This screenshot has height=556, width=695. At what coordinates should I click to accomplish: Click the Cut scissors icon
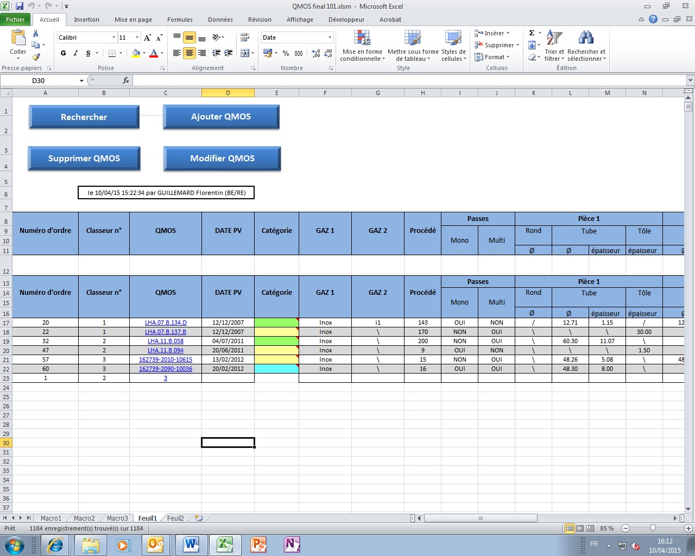(x=35, y=34)
